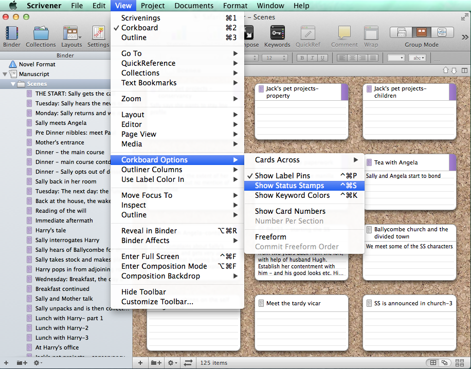Click Customize Toolbar...
Viewport: 471px width, 369px height.
pos(177,302)
